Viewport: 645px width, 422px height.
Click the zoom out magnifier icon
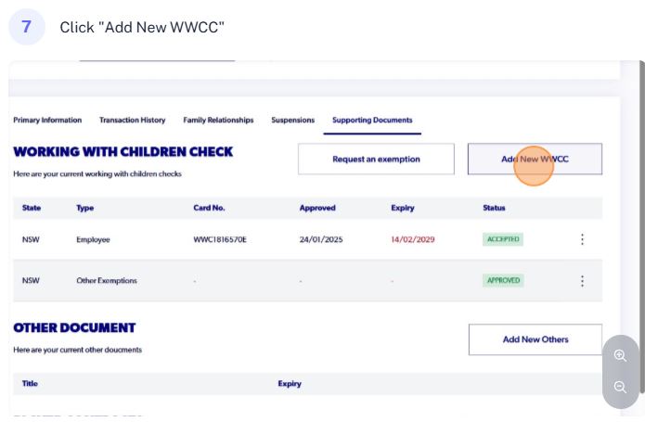[620, 387]
